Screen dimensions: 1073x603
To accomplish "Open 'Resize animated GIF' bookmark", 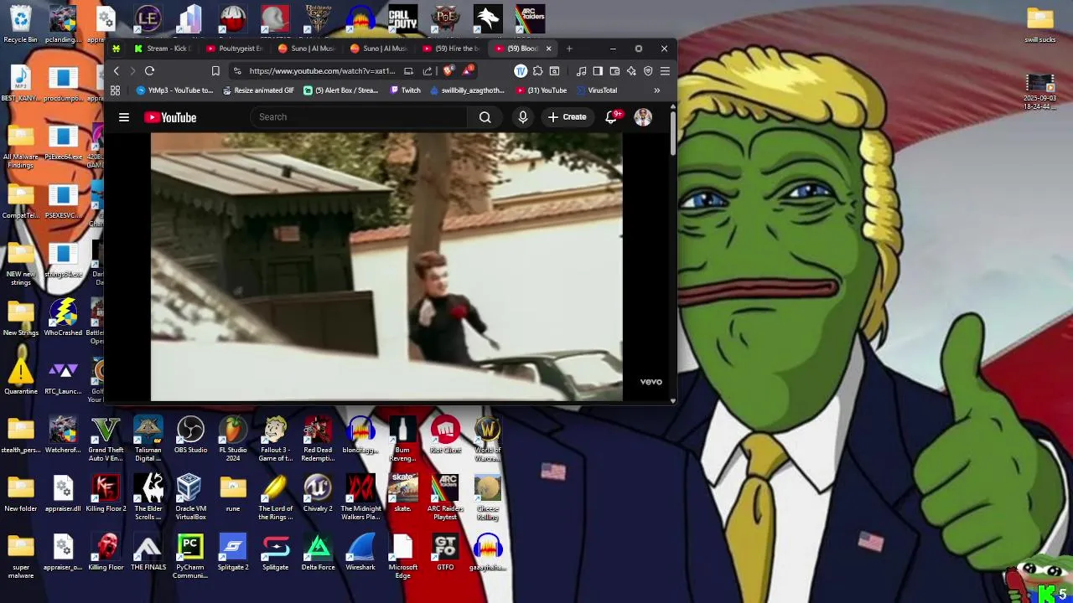I will pos(258,90).
